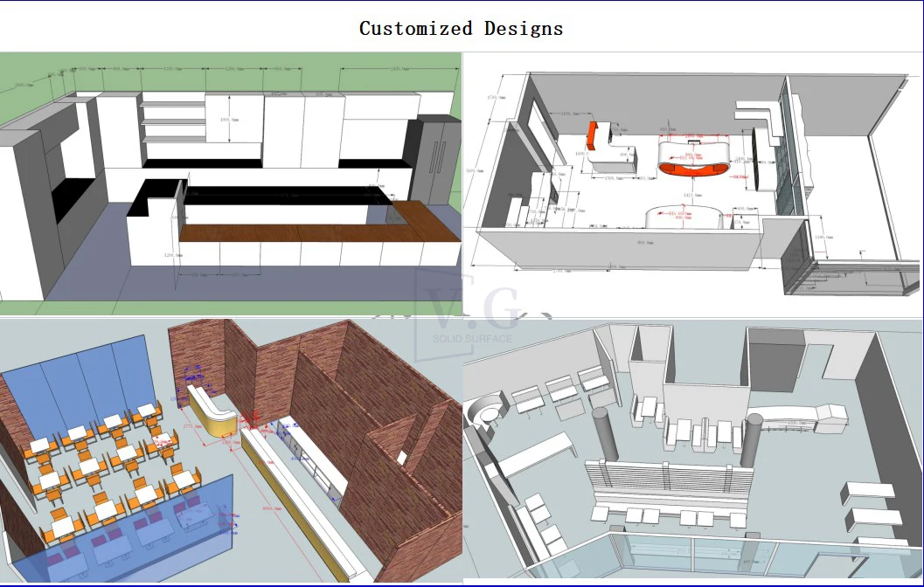Open the gray cafe layout with columns image
This screenshot has height=587, width=924.
point(693,450)
